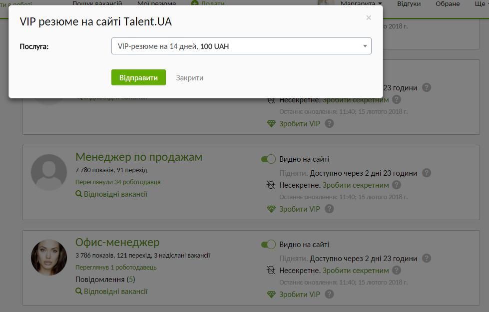Open Відповідні вакансії under Менеджер по продажам
The width and height of the screenshot is (489, 312).
(x=115, y=194)
